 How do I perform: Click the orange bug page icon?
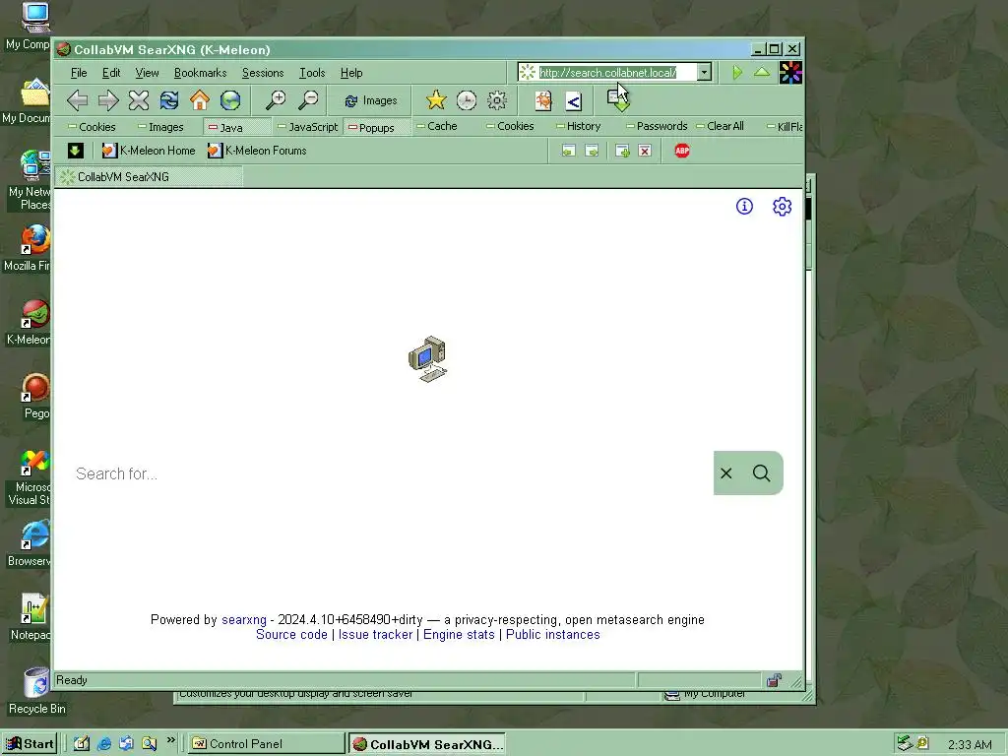pyautogui.click(x=543, y=100)
